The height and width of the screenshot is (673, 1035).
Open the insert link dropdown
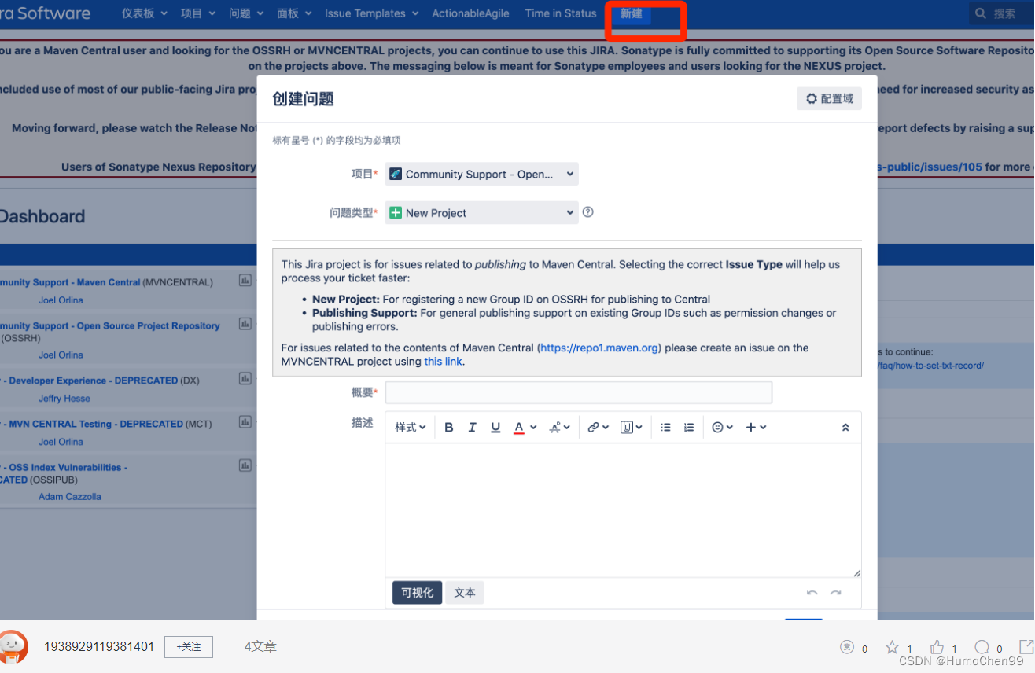[x=598, y=428]
